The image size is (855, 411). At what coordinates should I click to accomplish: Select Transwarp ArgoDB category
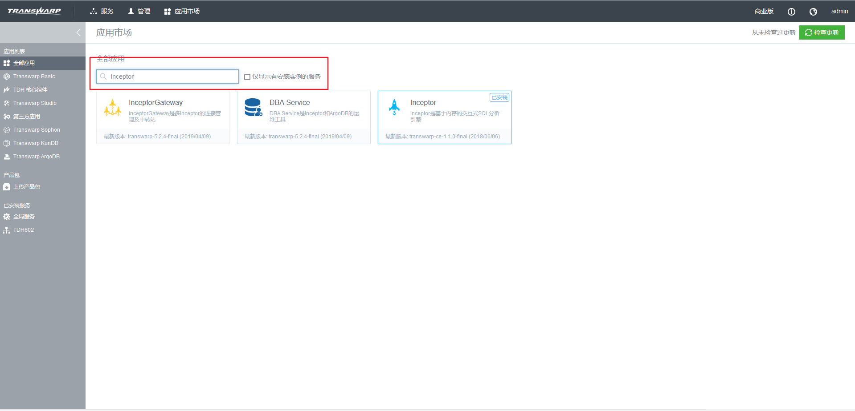(x=36, y=157)
